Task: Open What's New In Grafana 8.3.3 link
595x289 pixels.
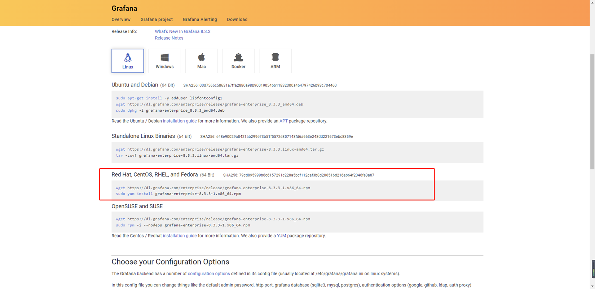Action: point(182,32)
